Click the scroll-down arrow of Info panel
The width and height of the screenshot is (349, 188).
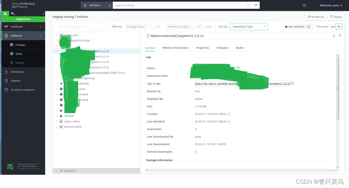pos(337,167)
